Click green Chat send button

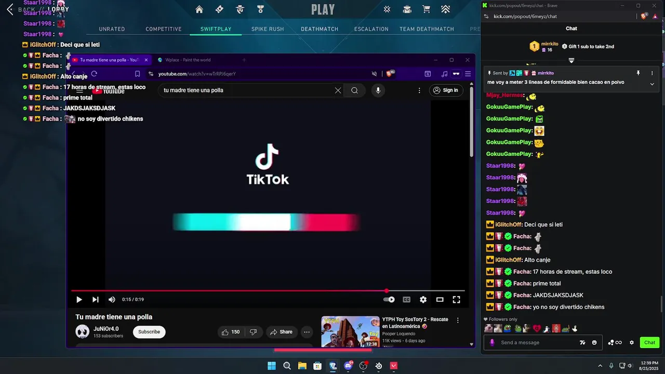coord(650,343)
